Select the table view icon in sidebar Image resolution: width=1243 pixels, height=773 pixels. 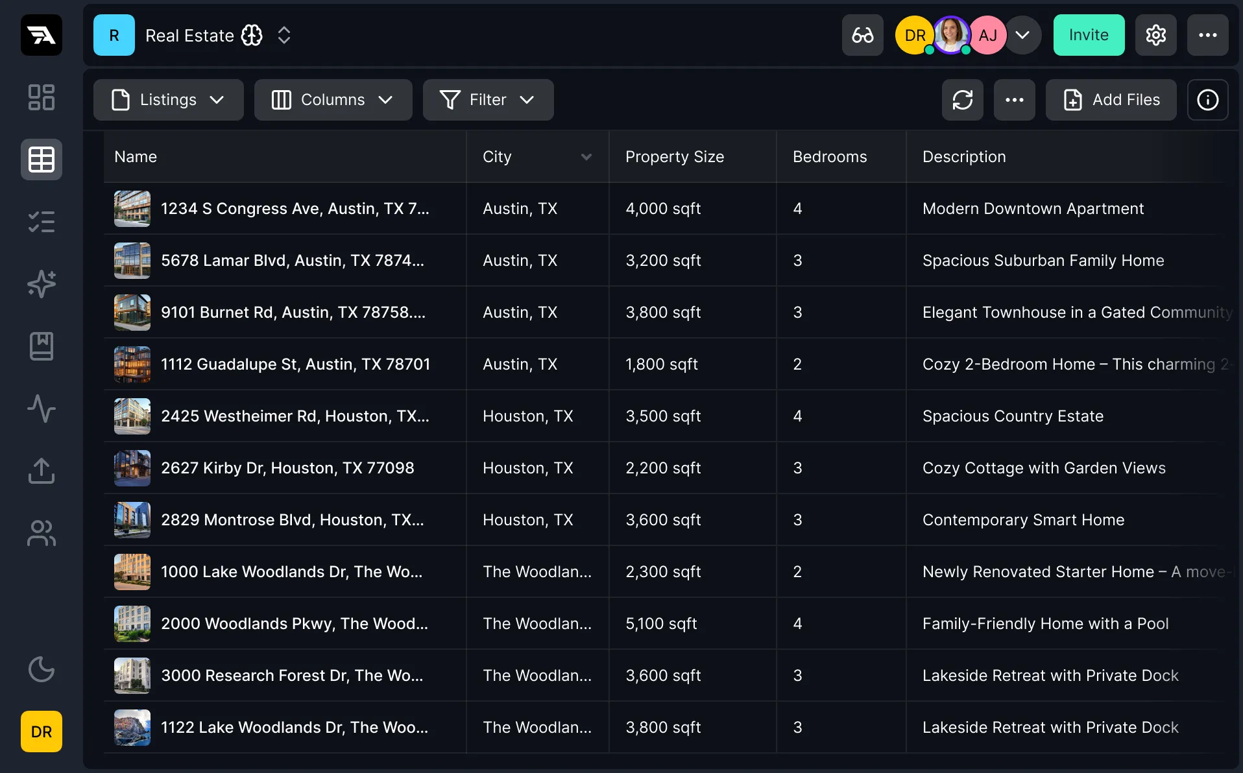point(41,159)
